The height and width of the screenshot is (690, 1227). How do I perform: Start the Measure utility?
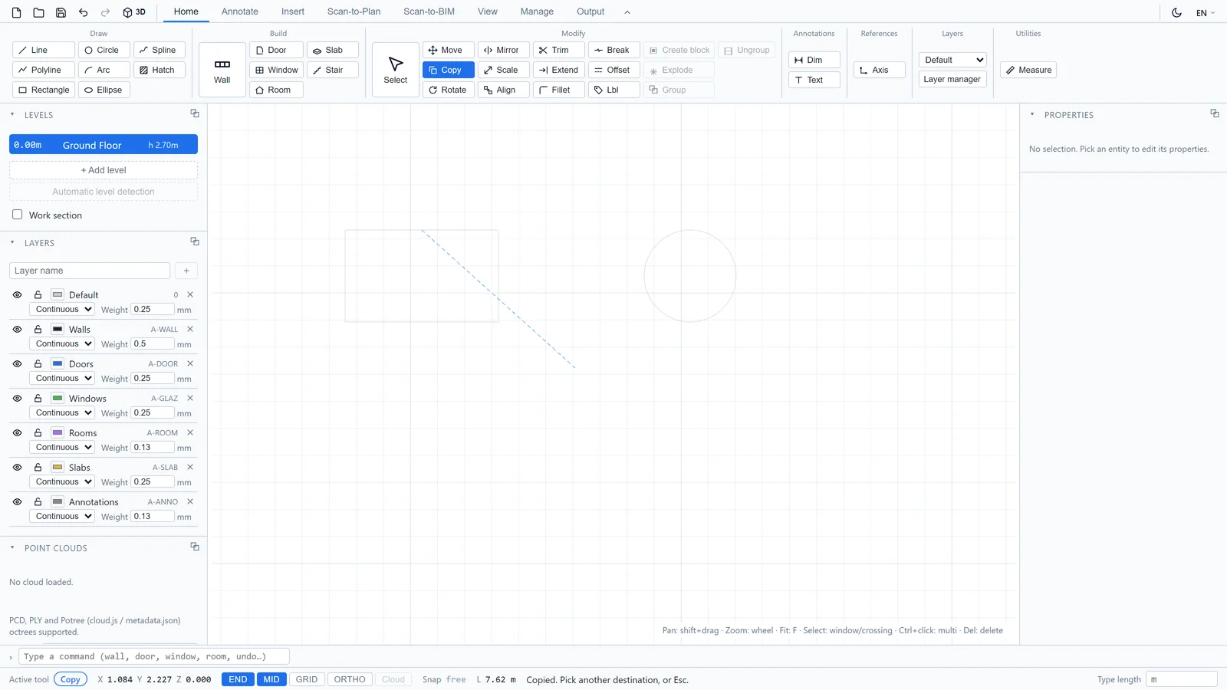pos(1029,70)
